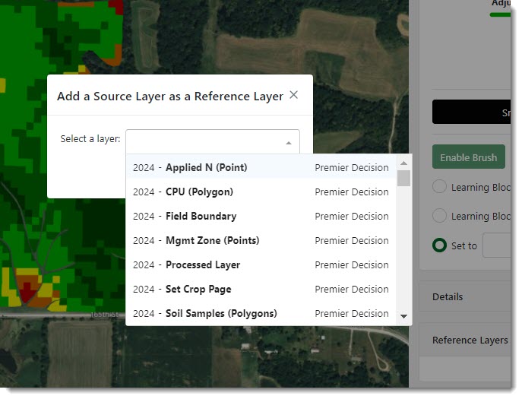
Task: Choose Processed Layer in the list
Action: [x=260, y=264]
